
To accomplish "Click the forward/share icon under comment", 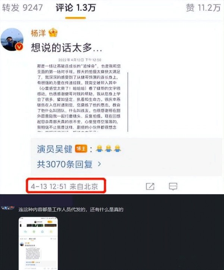I will point(150,186).
